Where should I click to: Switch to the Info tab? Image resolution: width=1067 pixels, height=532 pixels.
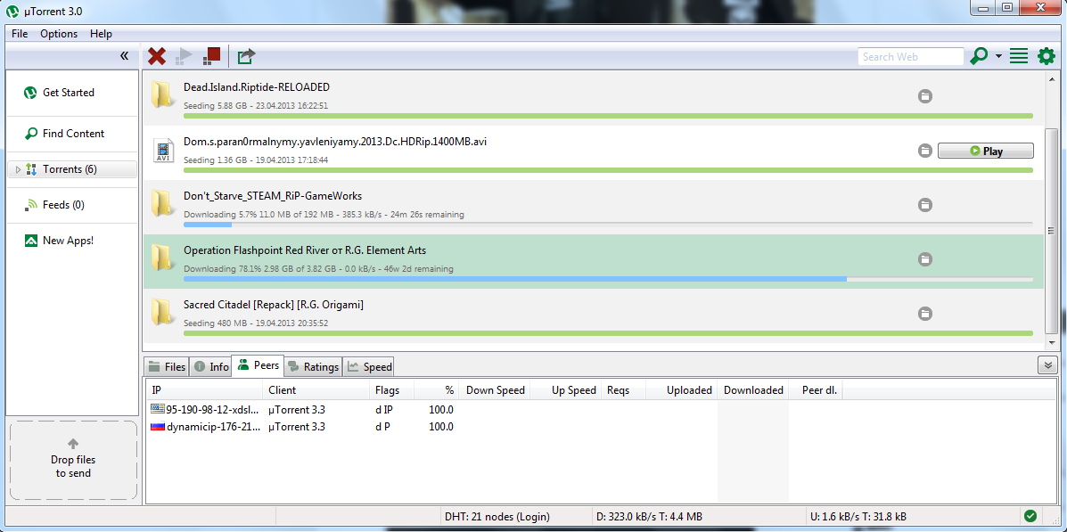pos(211,366)
